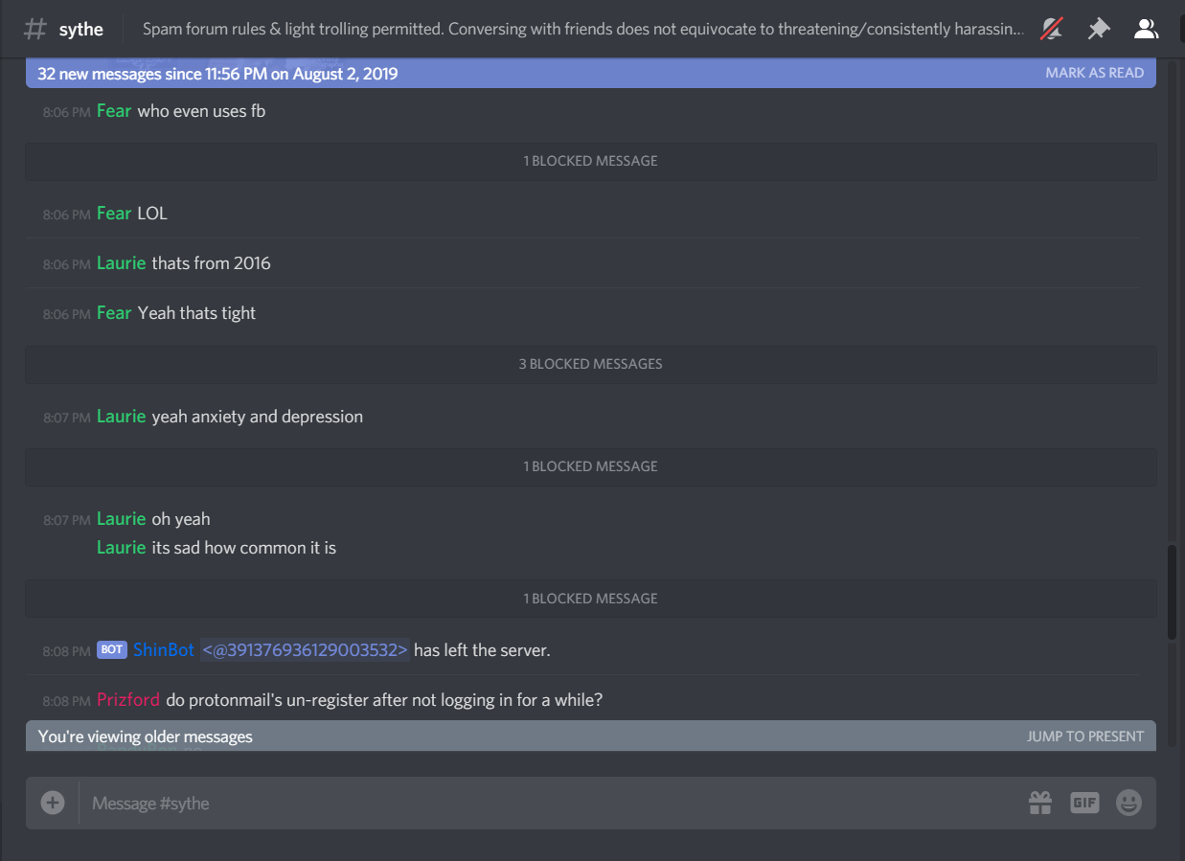Jump to present messages
Viewport: 1185px width, 861px height.
(x=1085, y=736)
